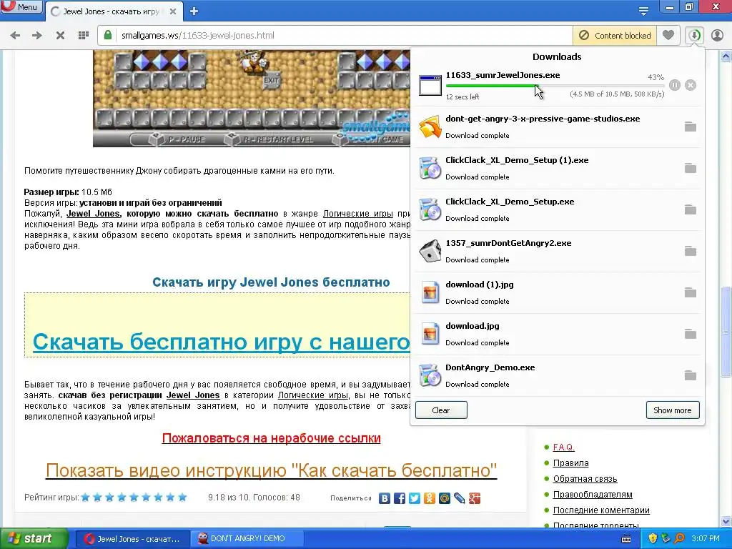
Task: Add page to bookmarks with heart icon
Action: [x=668, y=35]
